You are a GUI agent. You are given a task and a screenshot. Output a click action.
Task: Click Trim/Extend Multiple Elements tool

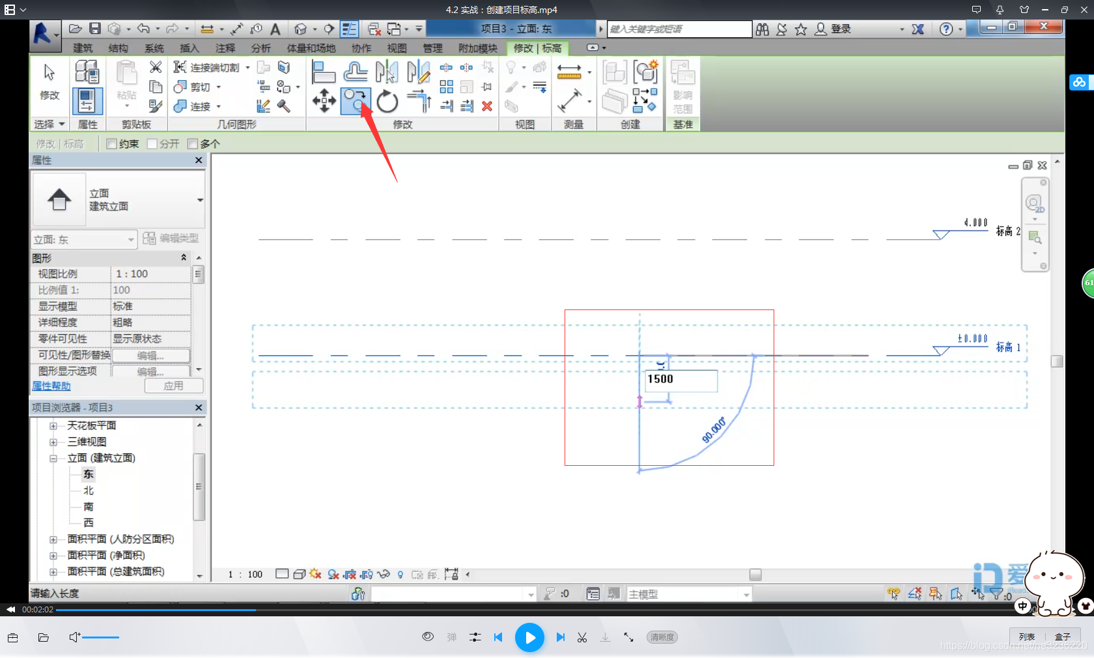click(467, 106)
